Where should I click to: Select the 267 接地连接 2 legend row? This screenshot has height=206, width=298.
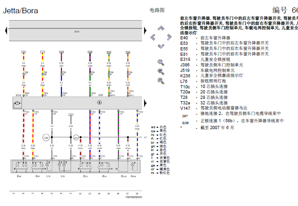click(x=231, y=114)
